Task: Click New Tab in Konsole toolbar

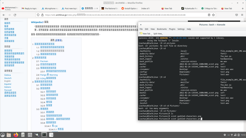Action: tap(145, 34)
